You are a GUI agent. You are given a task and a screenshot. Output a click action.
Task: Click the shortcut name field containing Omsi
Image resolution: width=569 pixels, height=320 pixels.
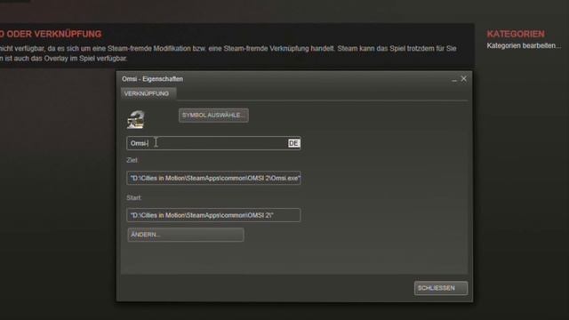coord(213,143)
